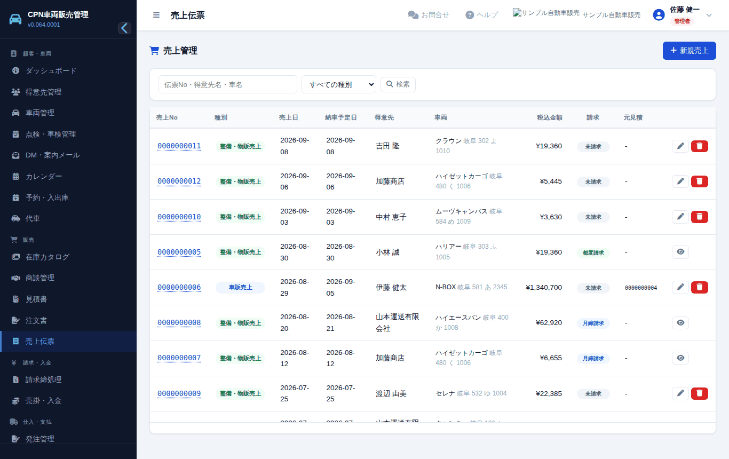Click the 車販売上 badge for slip 0000000006

tap(240, 288)
